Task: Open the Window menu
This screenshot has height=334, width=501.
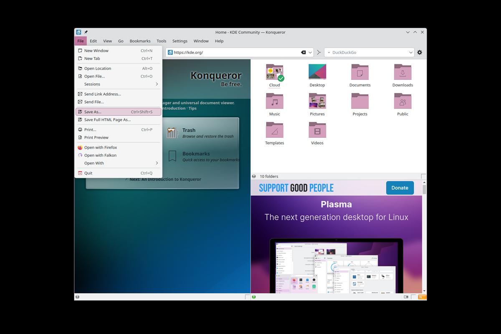Action: point(201,41)
